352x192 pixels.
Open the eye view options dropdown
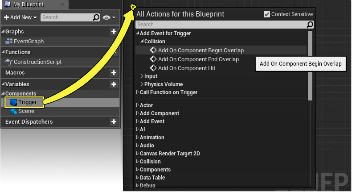point(109,17)
